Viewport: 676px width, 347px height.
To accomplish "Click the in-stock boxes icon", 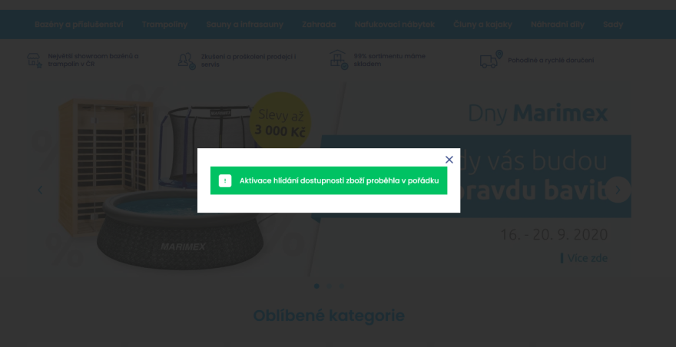I will pos(339,60).
